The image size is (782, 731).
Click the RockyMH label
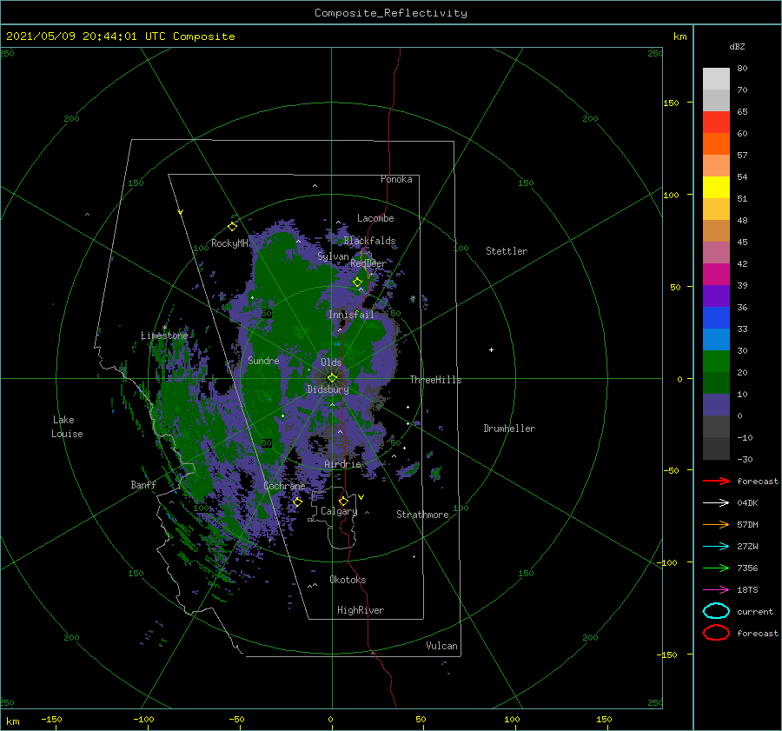coord(229,243)
